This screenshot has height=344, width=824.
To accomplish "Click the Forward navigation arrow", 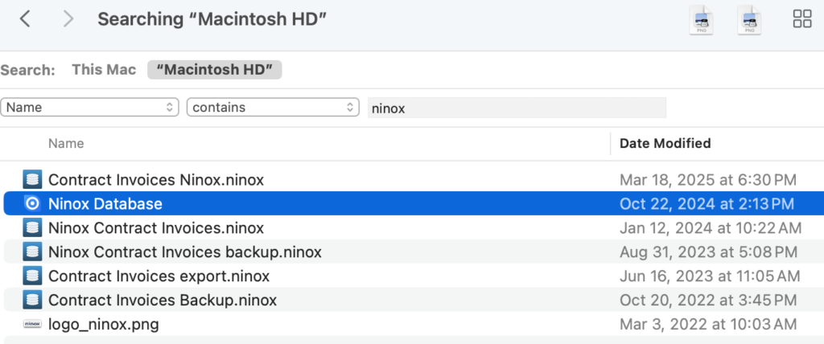I will coord(68,19).
